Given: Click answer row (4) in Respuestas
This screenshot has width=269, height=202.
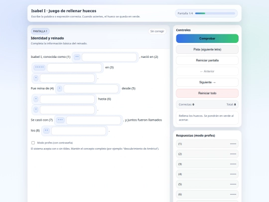Looking at the screenshot, I should point(207,174).
